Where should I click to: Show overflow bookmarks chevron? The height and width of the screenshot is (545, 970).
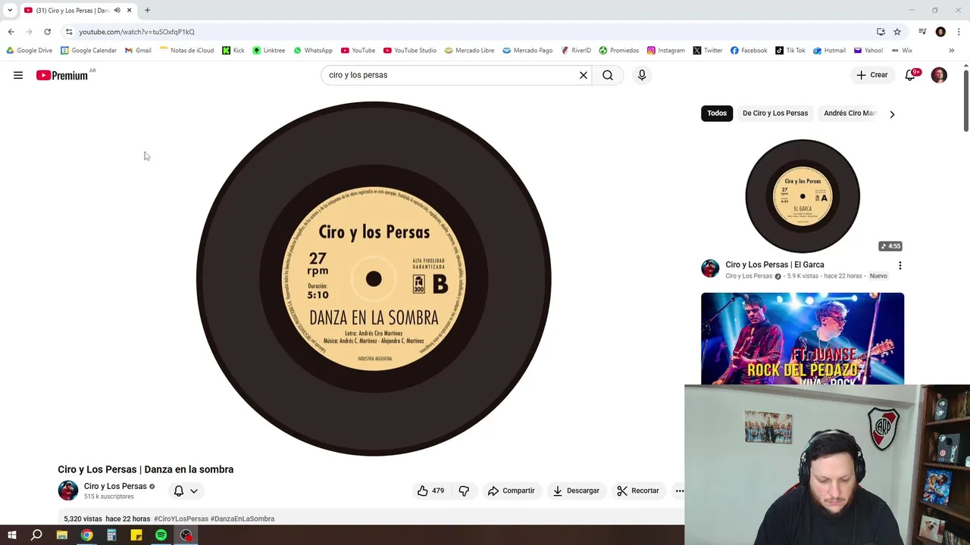(x=951, y=51)
